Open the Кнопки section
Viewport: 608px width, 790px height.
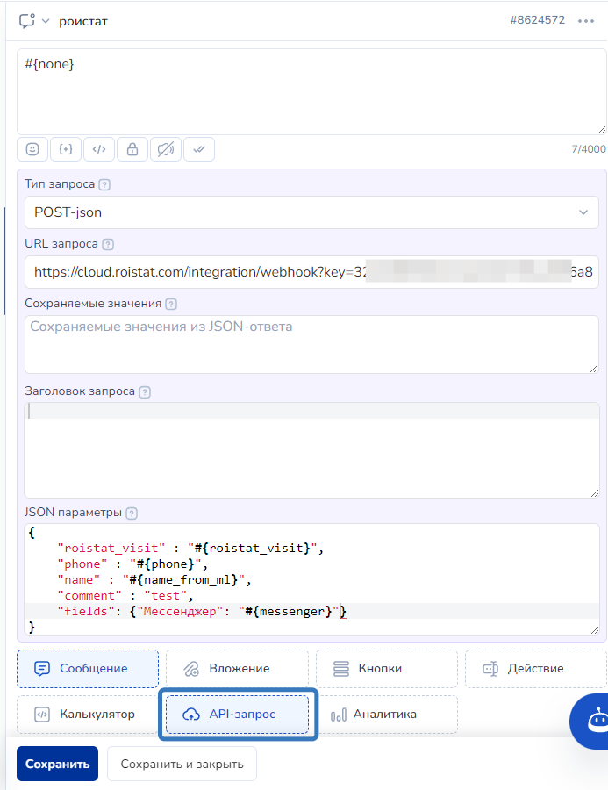tap(386, 669)
